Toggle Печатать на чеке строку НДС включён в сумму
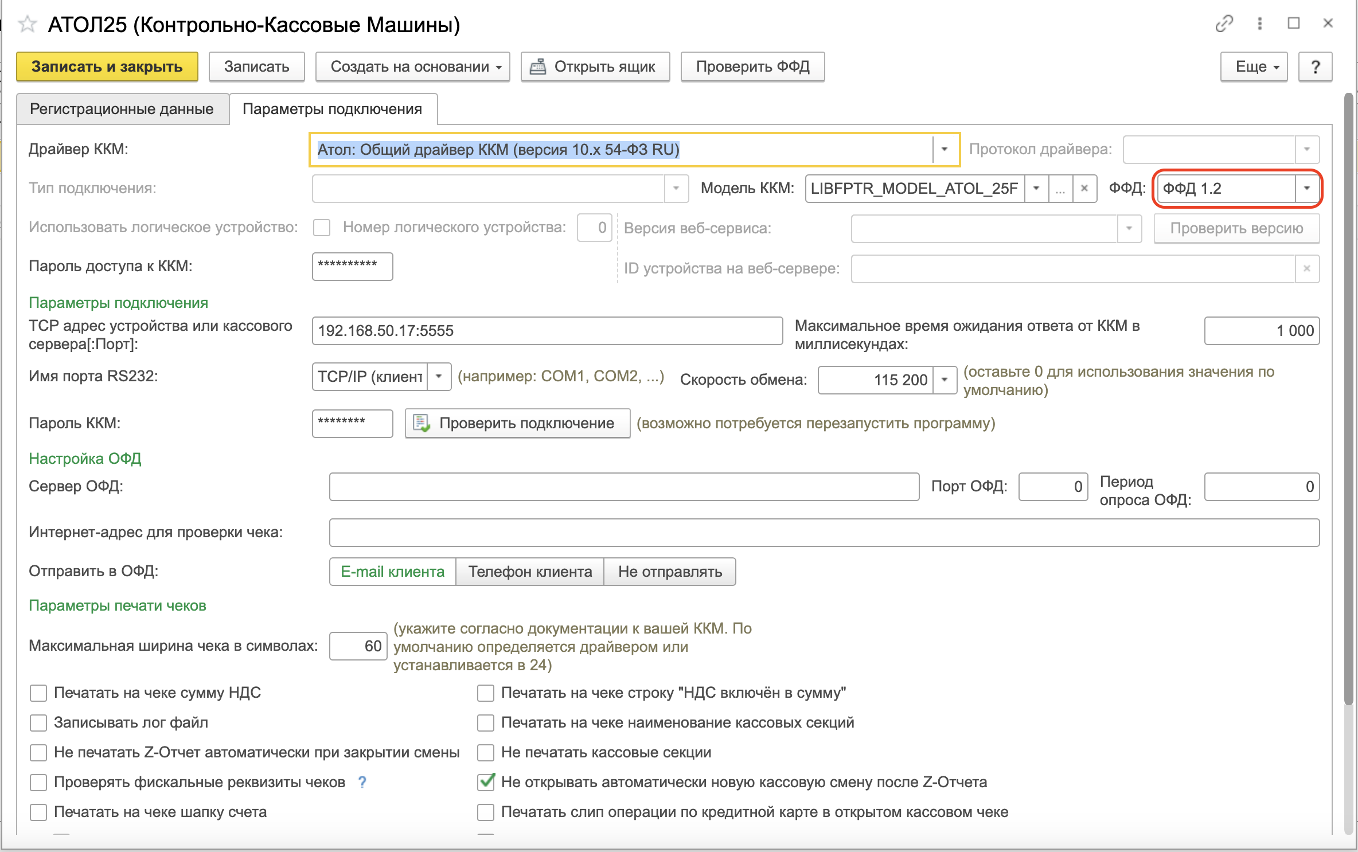1358x852 pixels. pyautogui.click(x=486, y=693)
